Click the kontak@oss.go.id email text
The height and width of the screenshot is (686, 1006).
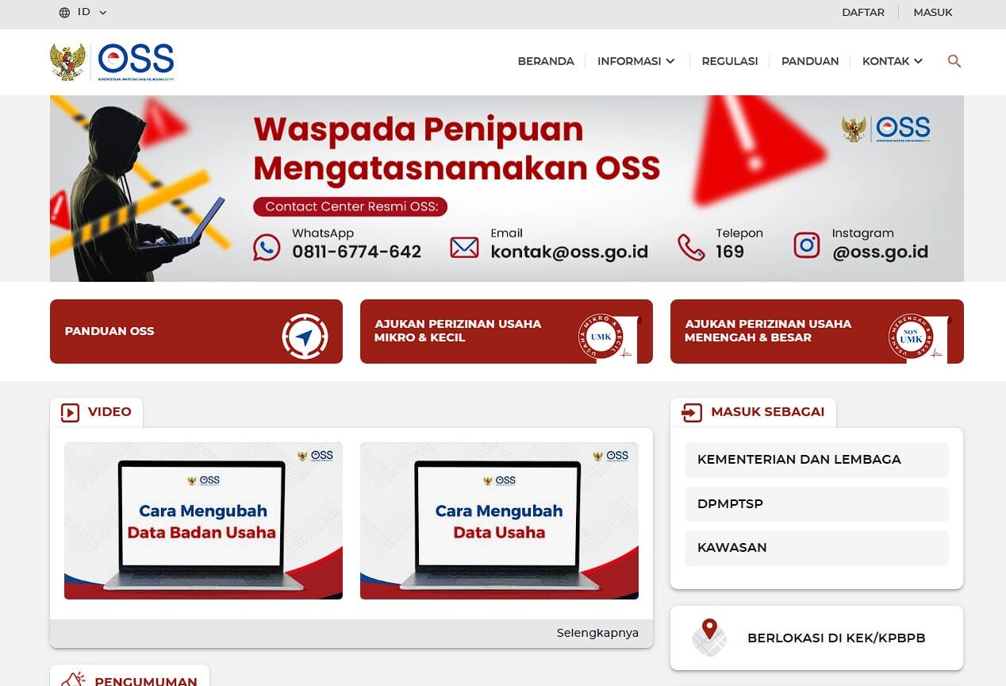click(569, 252)
